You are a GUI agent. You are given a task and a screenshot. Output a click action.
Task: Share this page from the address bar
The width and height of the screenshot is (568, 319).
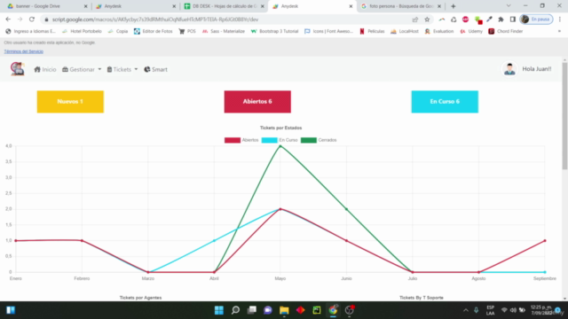415,19
